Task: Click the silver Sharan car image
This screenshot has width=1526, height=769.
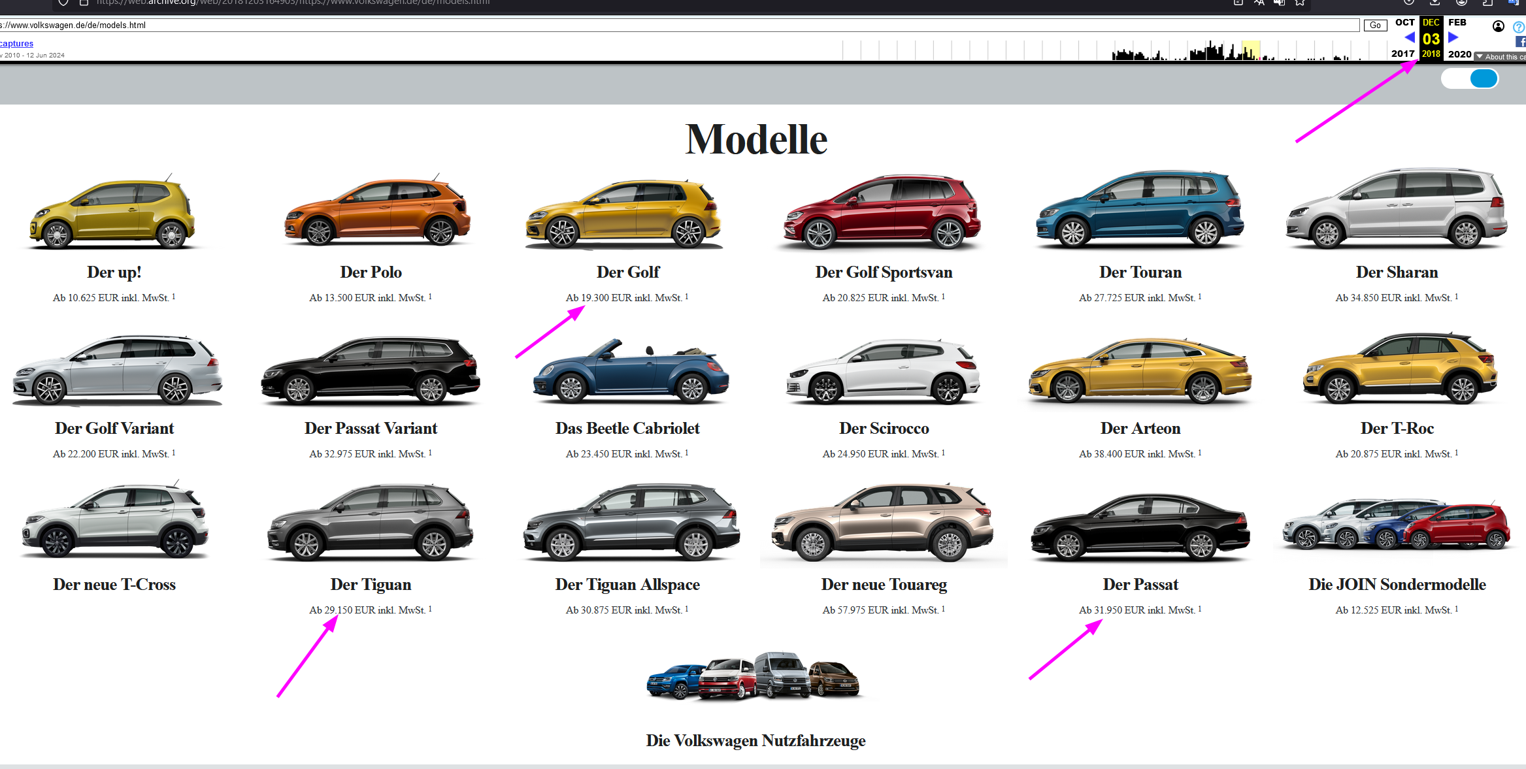Action: 1397,209
